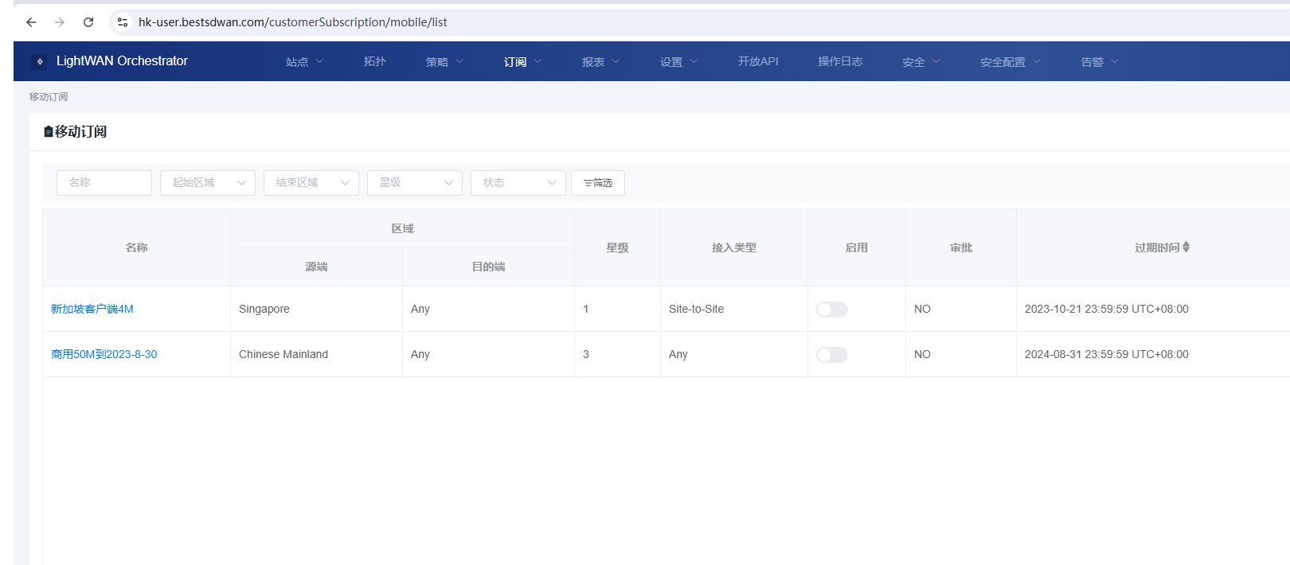The height and width of the screenshot is (565, 1290).
Task: Click the browser forward arrow
Action: (60, 22)
